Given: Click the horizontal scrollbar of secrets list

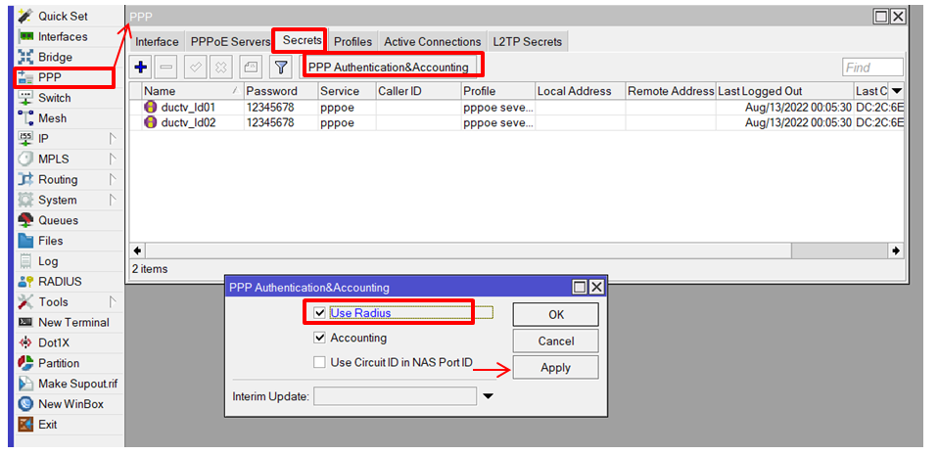Looking at the screenshot, I should (x=460, y=250).
